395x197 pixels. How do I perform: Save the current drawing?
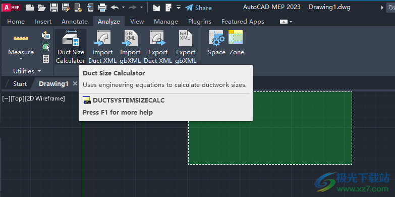tap(54, 8)
